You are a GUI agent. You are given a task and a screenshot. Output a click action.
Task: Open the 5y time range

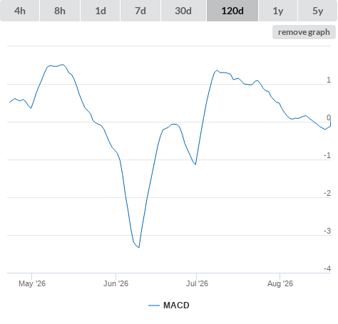(x=318, y=11)
